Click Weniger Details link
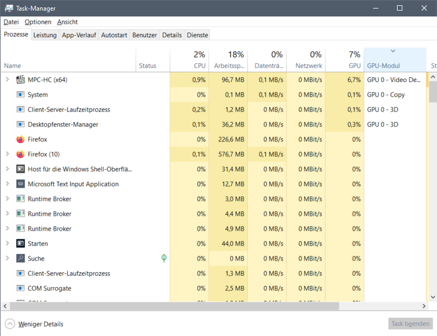Screen dimensions: 437x336 pyautogui.click(x=41, y=324)
